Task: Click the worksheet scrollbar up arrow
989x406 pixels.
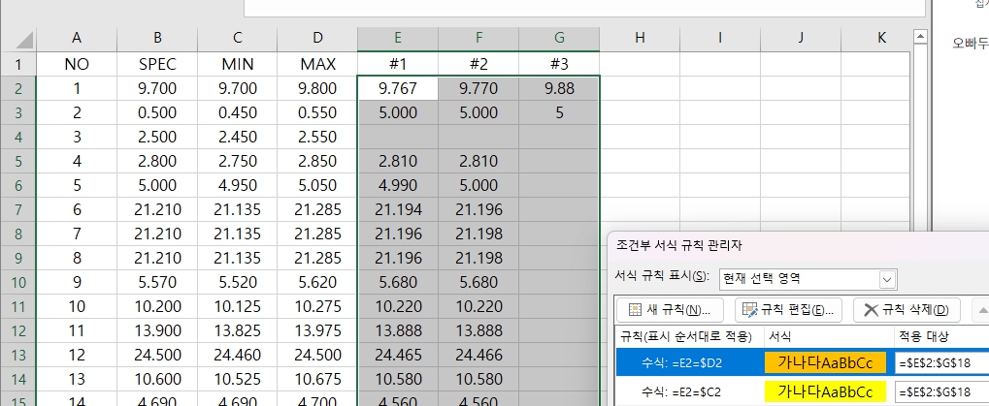Action: tap(920, 38)
